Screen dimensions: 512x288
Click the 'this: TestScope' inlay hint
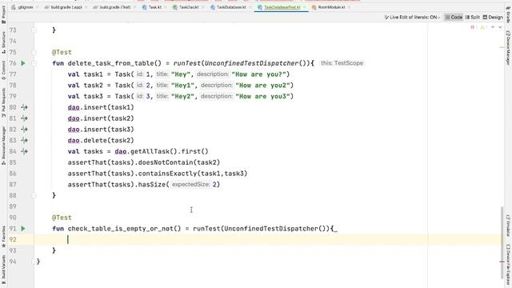342,63
